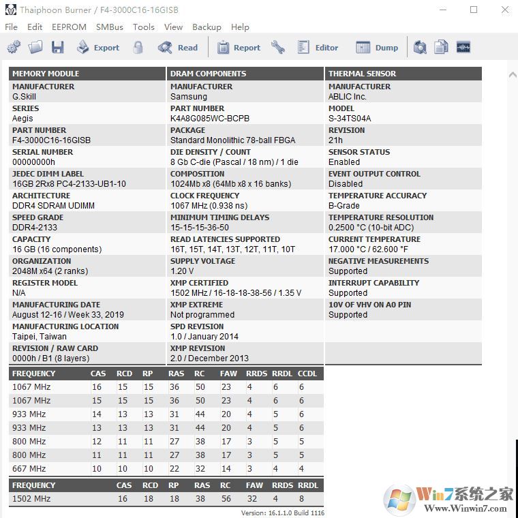Save dump using the floppy disk icon
The height and width of the screenshot is (518, 518).
pos(57,47)
